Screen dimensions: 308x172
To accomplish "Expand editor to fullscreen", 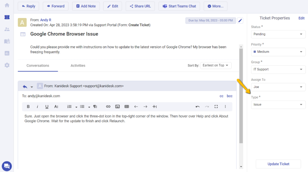I will coord(216,107).
